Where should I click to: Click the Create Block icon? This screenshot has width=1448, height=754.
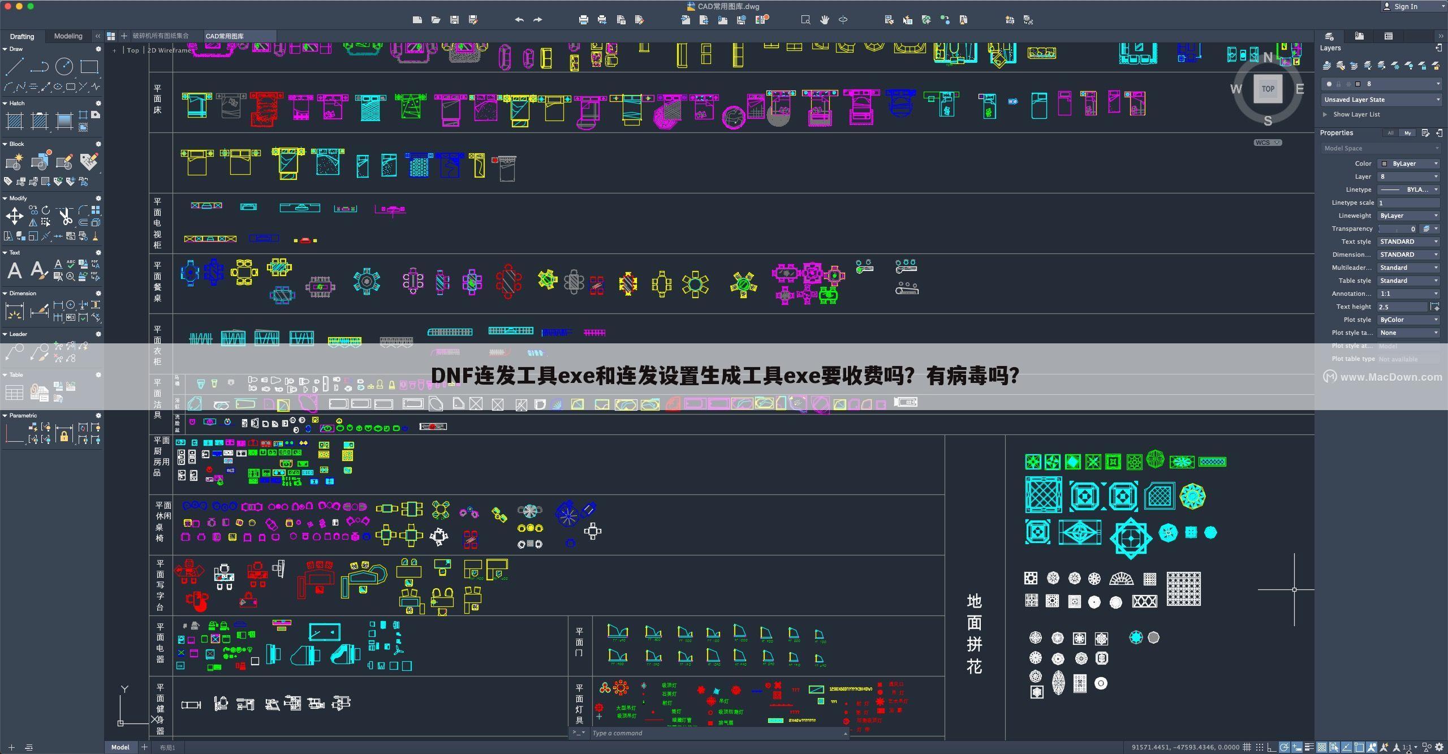[14, 162]
